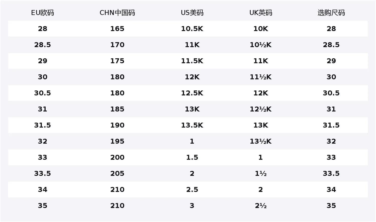Click the US size 12.5K cell
The height and width of the screenshot is (222, 376).
(x=192, y=93)
